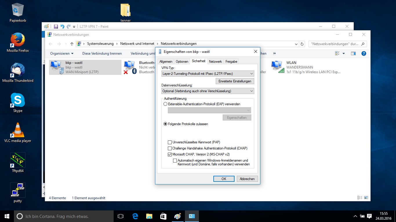The image size is (396, 222).
Task: Click the Erweiterte Einstellungen button
Action: (x=235, y=81)
